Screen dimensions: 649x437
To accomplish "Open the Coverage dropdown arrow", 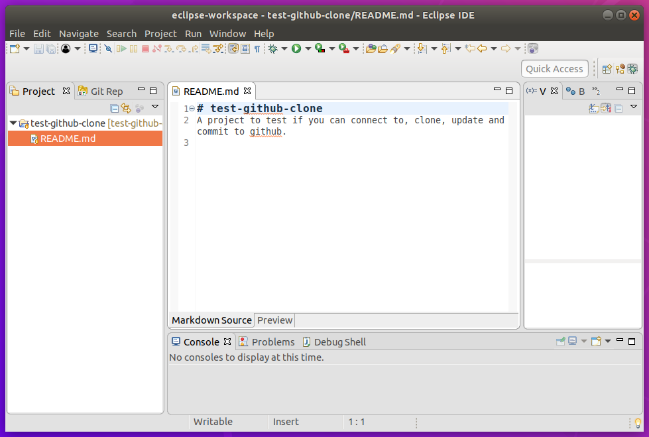I will (x=331, y=48).
